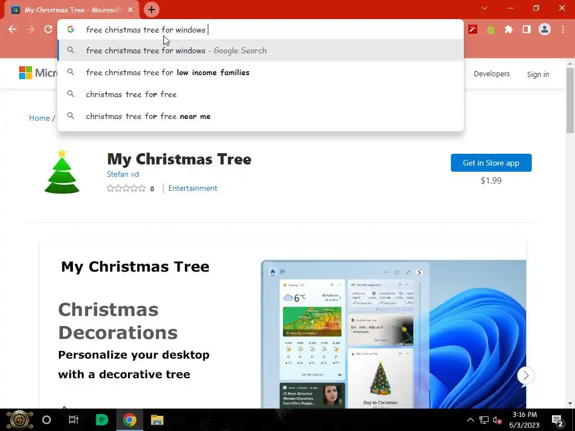
Task: Click the My Christmas Tree app icon
Action: (62, 171)
